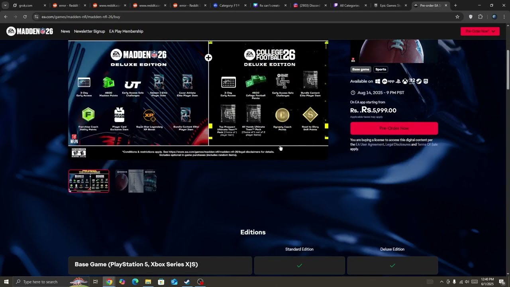The width and height of the screenshot is (510, 287).
Task: Open the volume control in tray
Action: 467,282
